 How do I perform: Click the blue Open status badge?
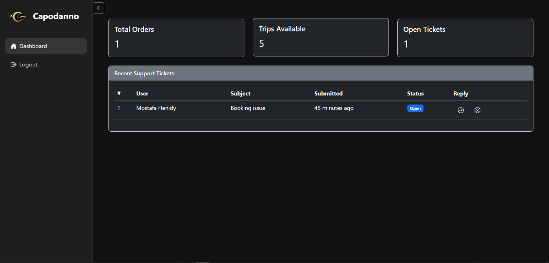tap(415, 109)
